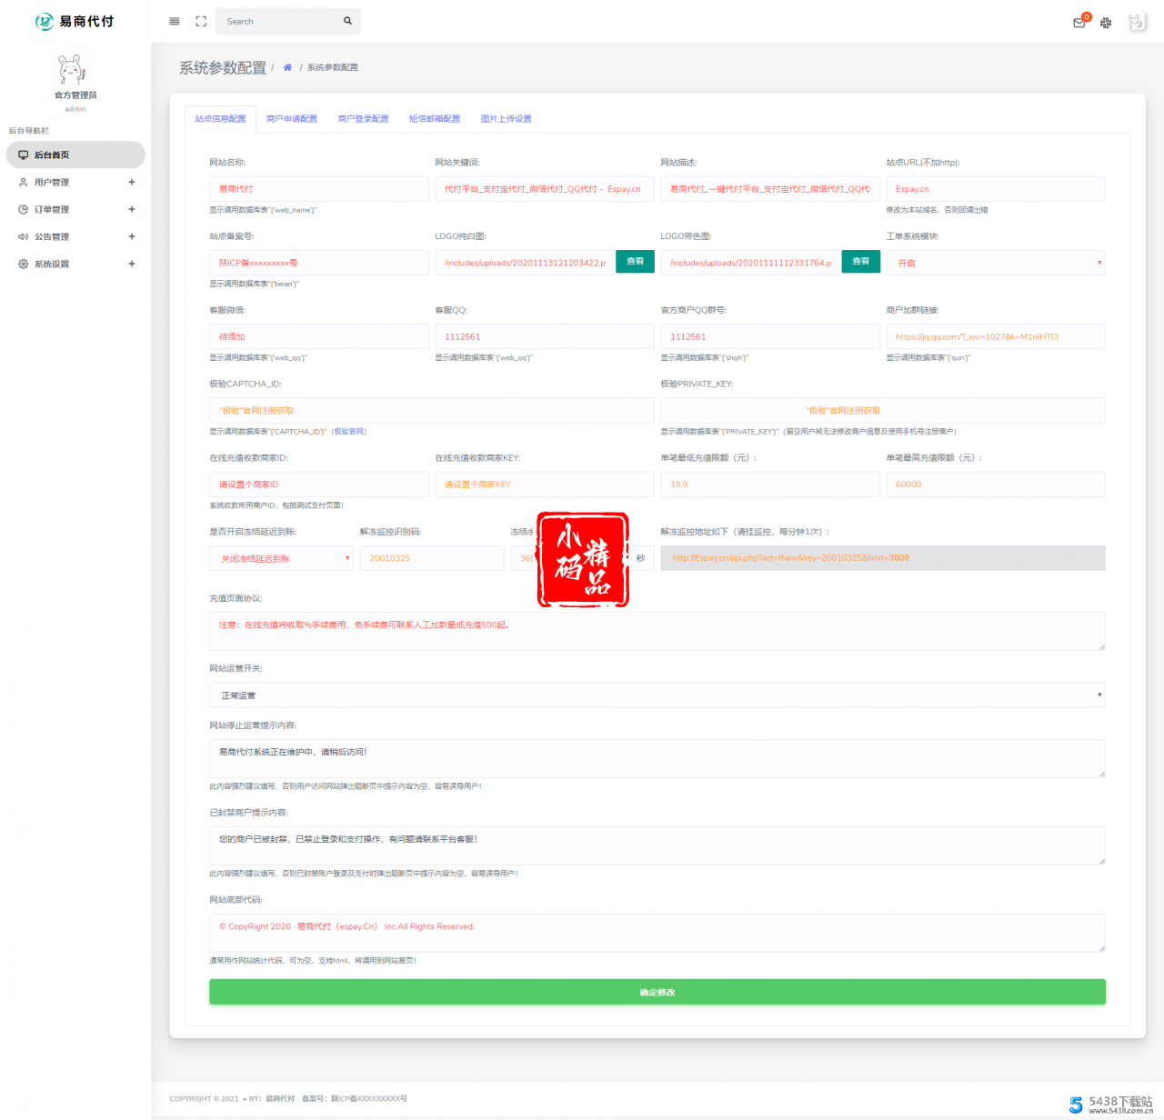
Task: Switch to fullscreen using the expand icon
Action: 201,21
